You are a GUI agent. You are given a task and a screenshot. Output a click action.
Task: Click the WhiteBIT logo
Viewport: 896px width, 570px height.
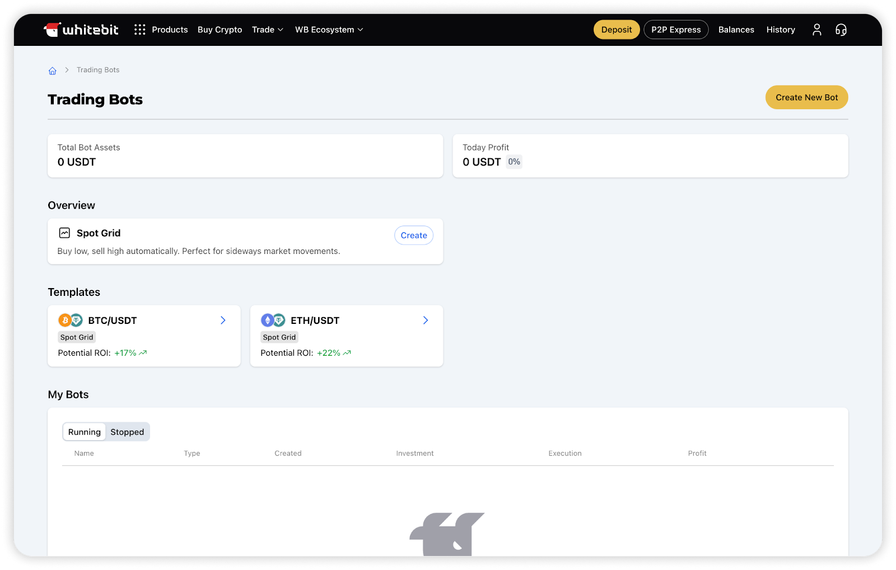(x=81, y=30)
